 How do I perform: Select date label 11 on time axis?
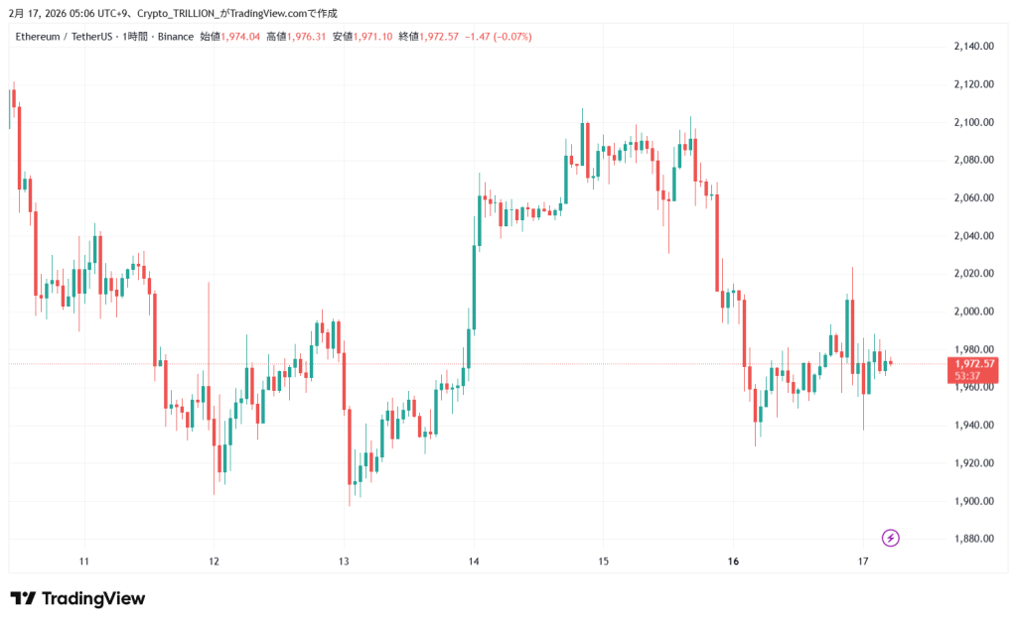tap(84, 562)
